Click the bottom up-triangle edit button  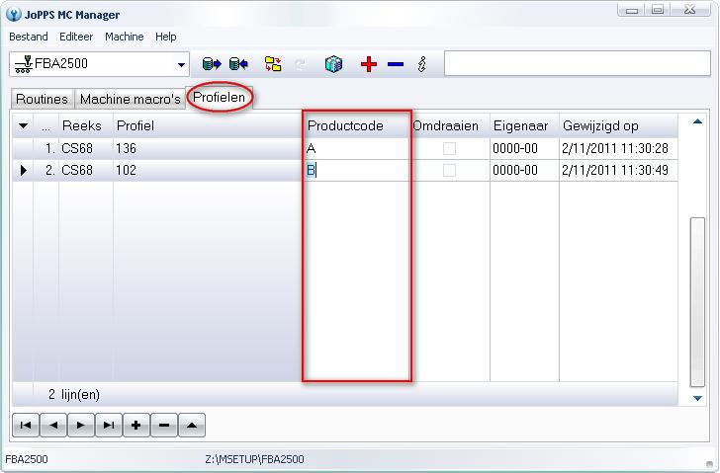(192, 426)
